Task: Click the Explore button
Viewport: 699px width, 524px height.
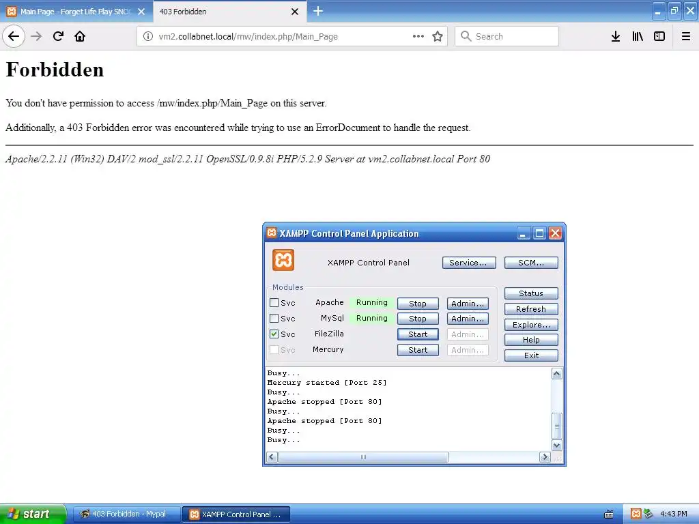Action: point(531,324)
